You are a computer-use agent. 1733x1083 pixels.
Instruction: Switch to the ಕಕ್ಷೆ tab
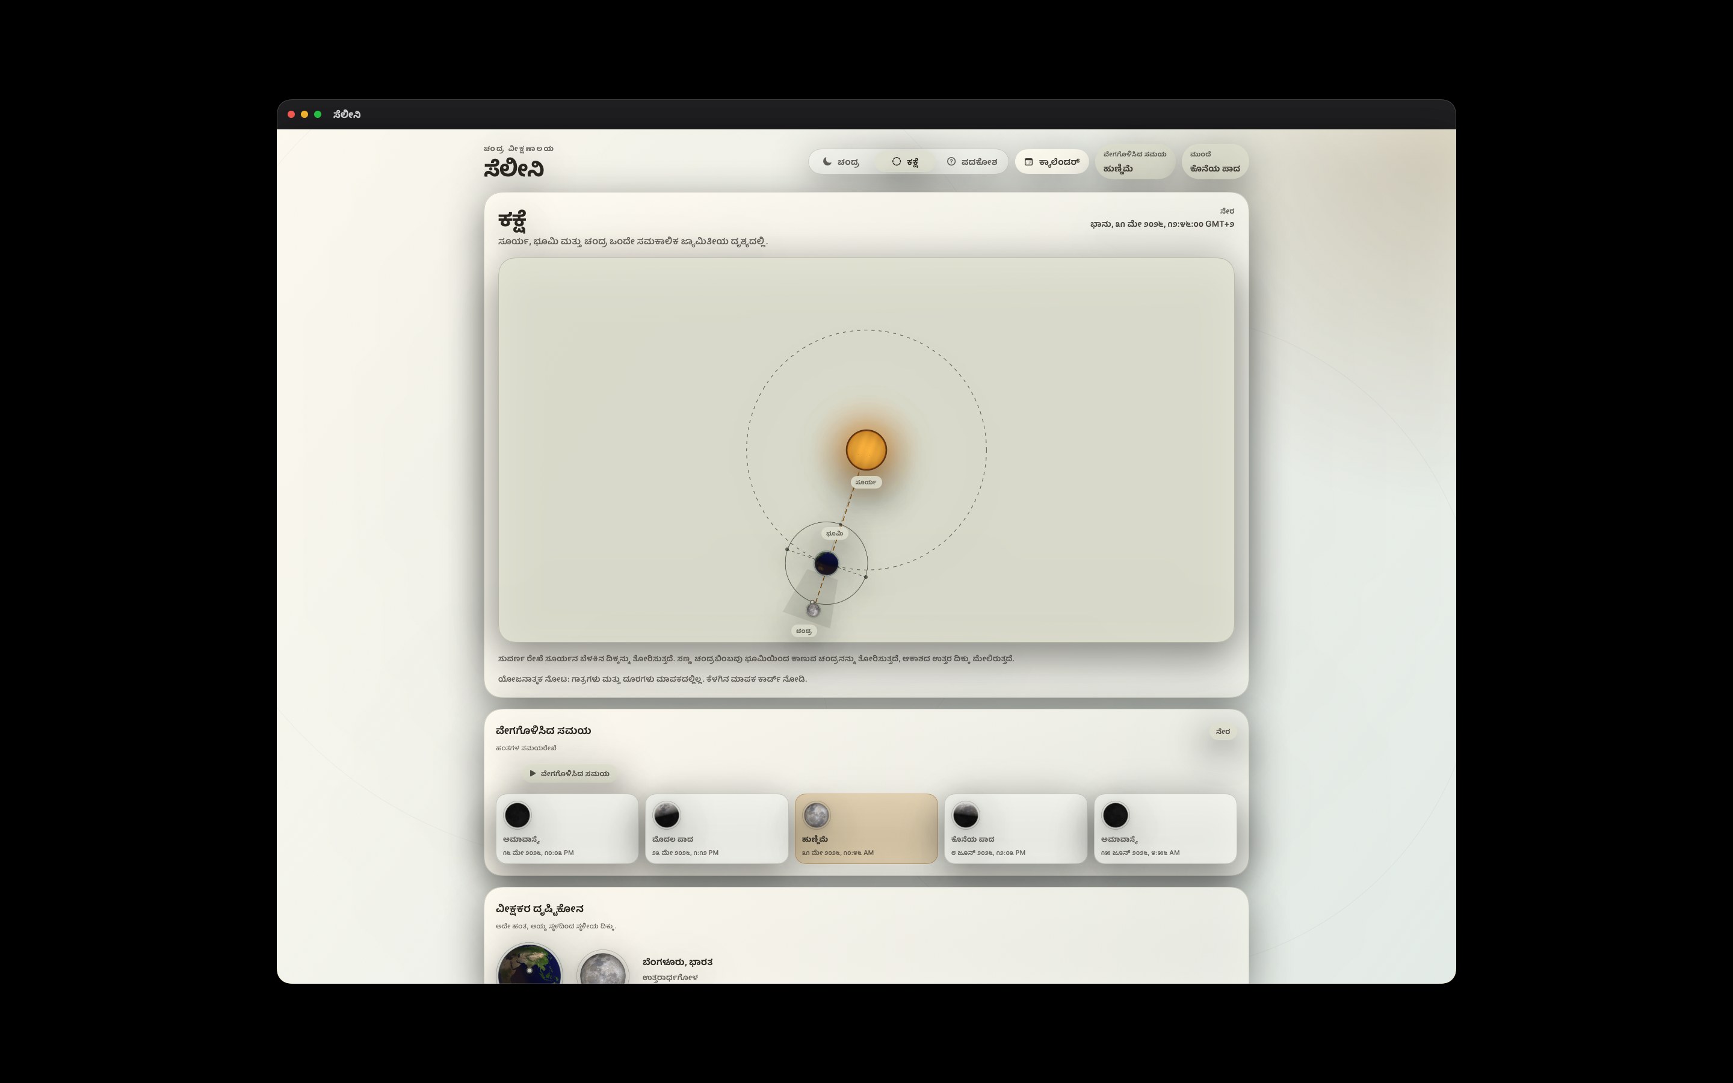click(905, 162)
